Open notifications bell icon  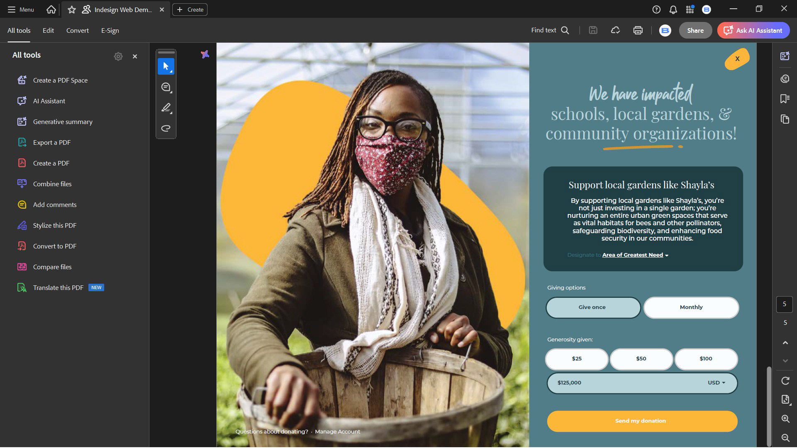coord(673,9)
